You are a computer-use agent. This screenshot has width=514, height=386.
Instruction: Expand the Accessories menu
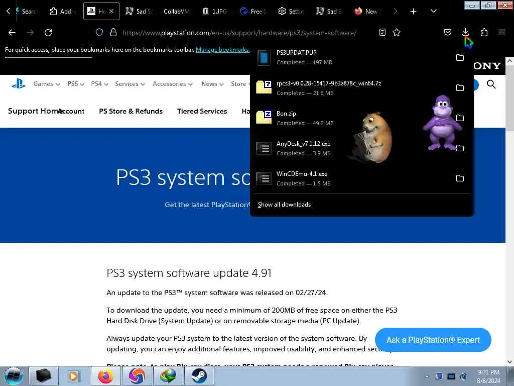(173, 84)
